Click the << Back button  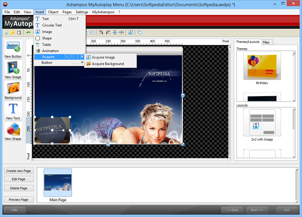pos(232,210)
